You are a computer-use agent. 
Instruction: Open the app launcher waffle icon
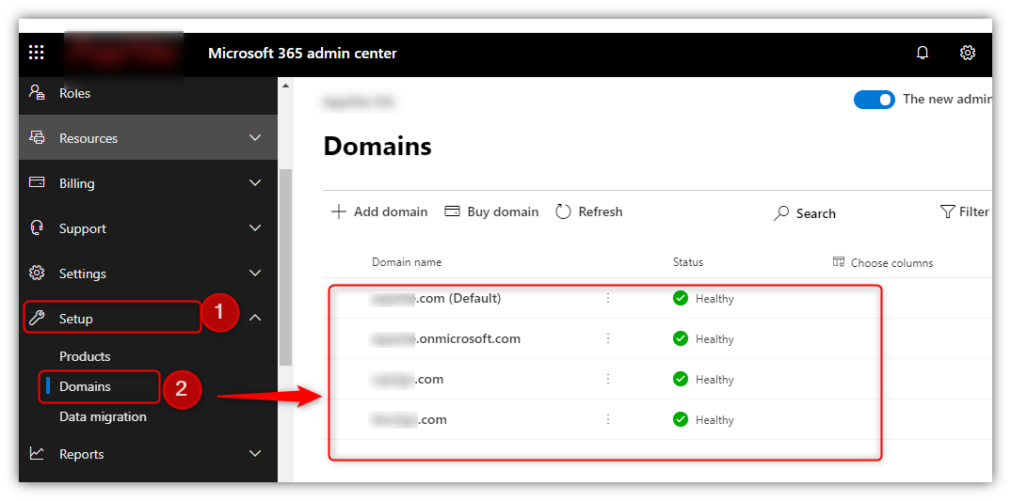coord(37,53)
